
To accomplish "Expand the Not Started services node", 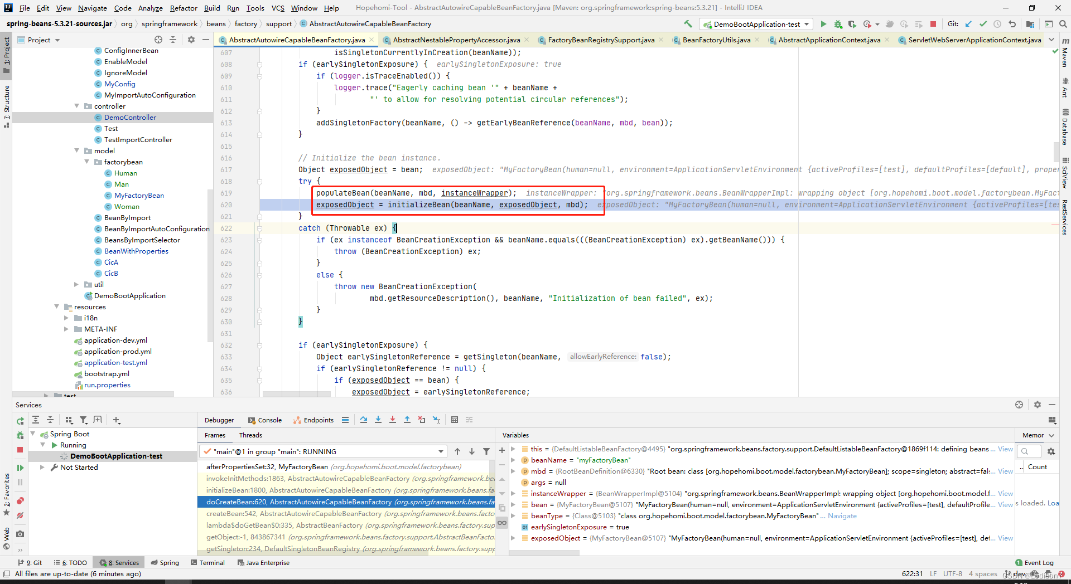I will (42, 467).
